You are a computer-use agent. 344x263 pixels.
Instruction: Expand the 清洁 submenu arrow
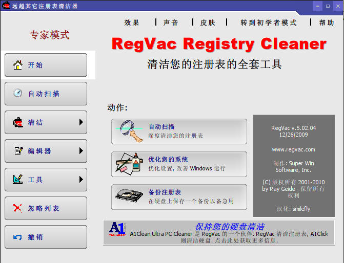coord(81,122)
